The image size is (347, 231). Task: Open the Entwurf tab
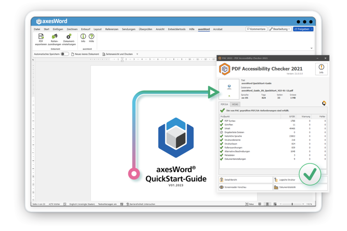coord(86,29)
